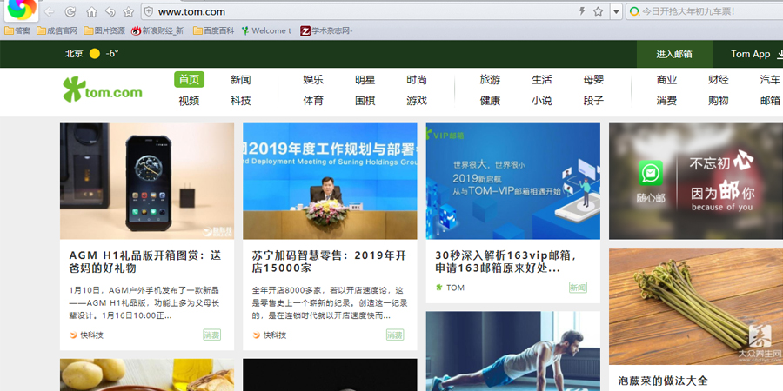The width and height of the screenshot is (783, 391).
Task: Open the 百度百科 bookmark folder
Action: point(213,30)
